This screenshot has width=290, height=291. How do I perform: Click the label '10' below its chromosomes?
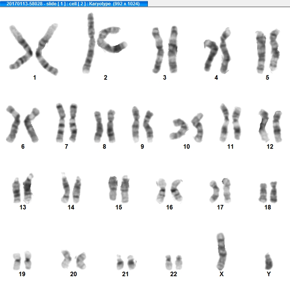pyautogui.click(x=187, y=146)
